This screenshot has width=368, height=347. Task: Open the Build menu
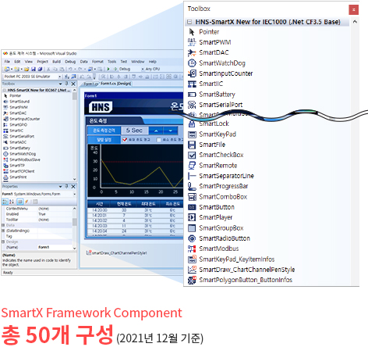click(56, 62)
